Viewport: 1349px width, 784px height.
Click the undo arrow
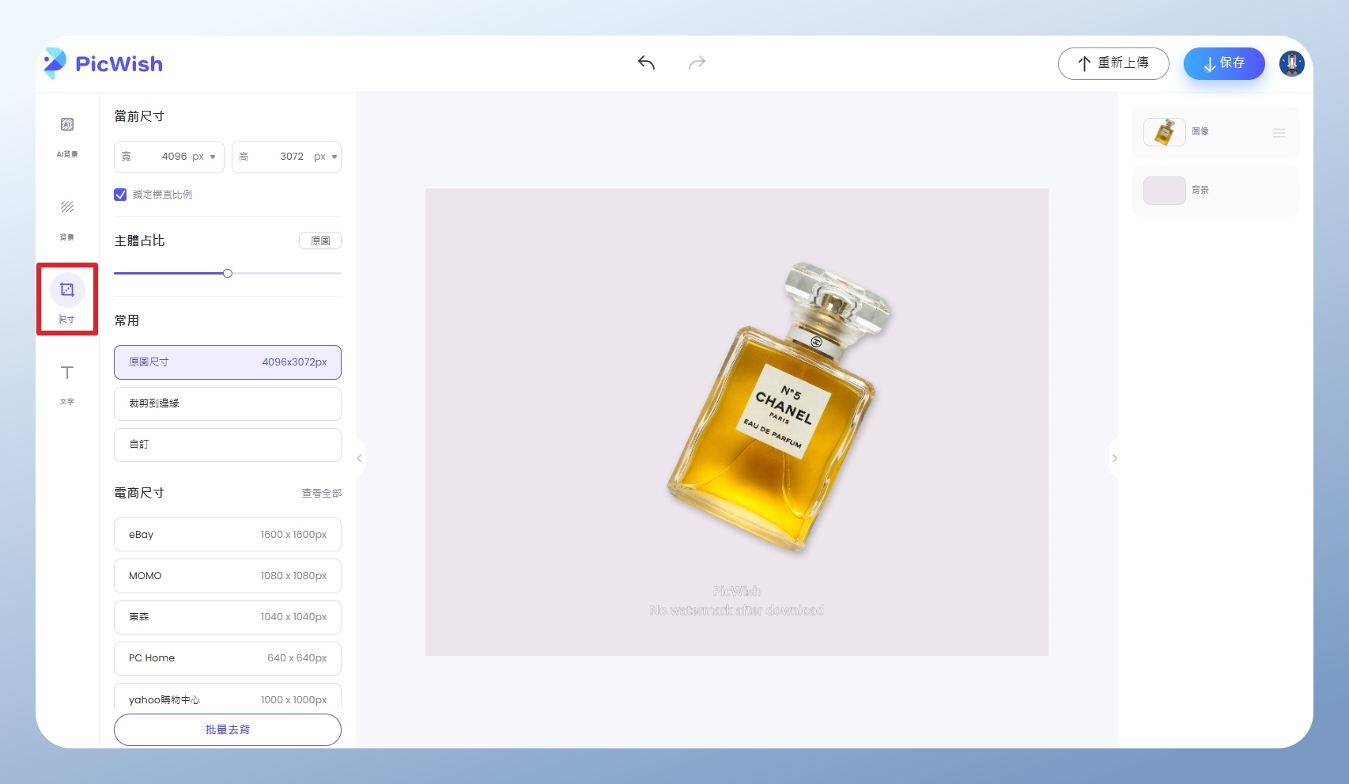[x=646, y=63]
